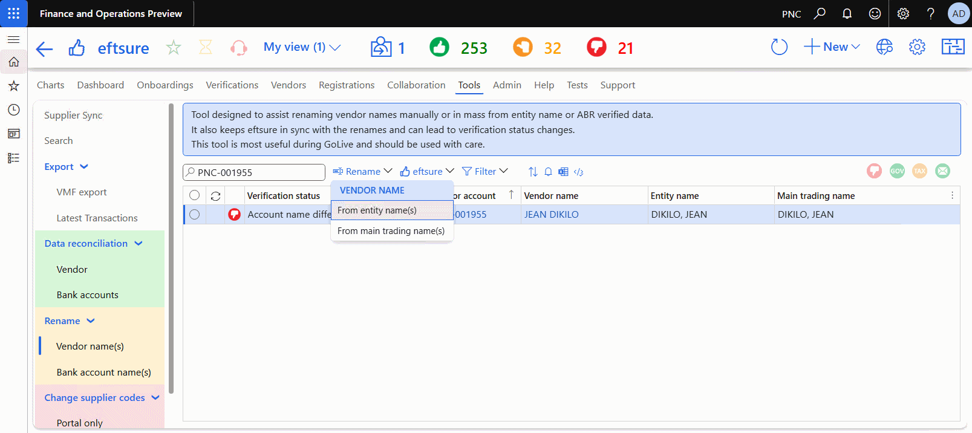Toggle red thumbs-down status filter
The width and height of the screenshot is (972, 433).
point(874,171)
